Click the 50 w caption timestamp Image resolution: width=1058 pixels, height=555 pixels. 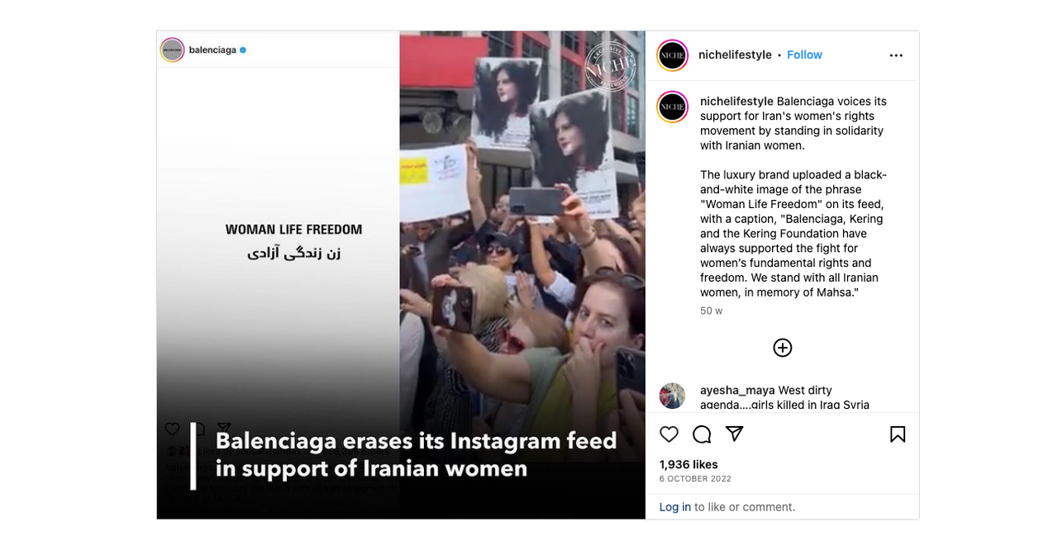(x=711, y=311)
